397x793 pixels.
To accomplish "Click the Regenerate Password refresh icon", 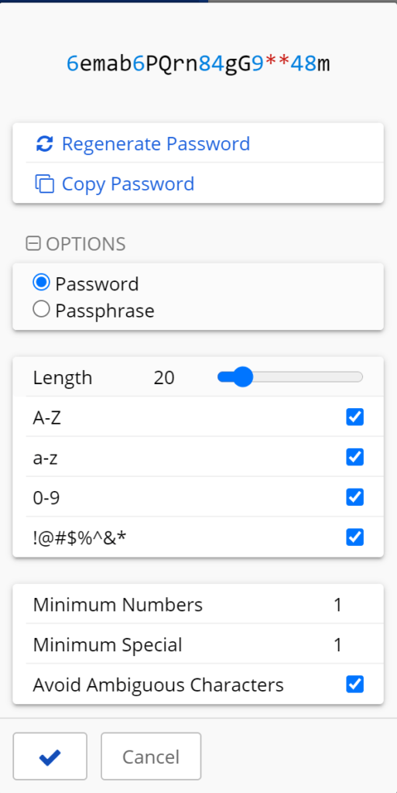I will [44, 143].
